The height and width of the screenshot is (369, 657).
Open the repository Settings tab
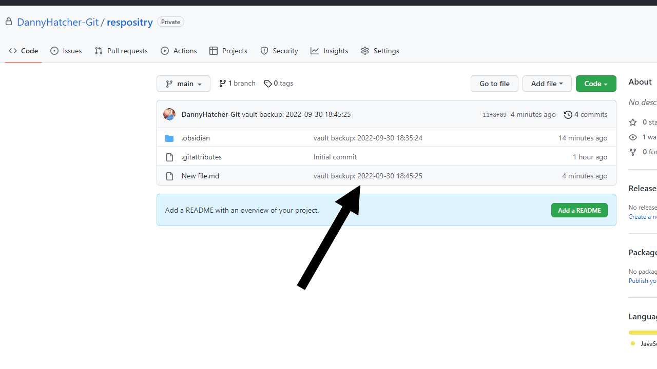[x=380, y=51]
